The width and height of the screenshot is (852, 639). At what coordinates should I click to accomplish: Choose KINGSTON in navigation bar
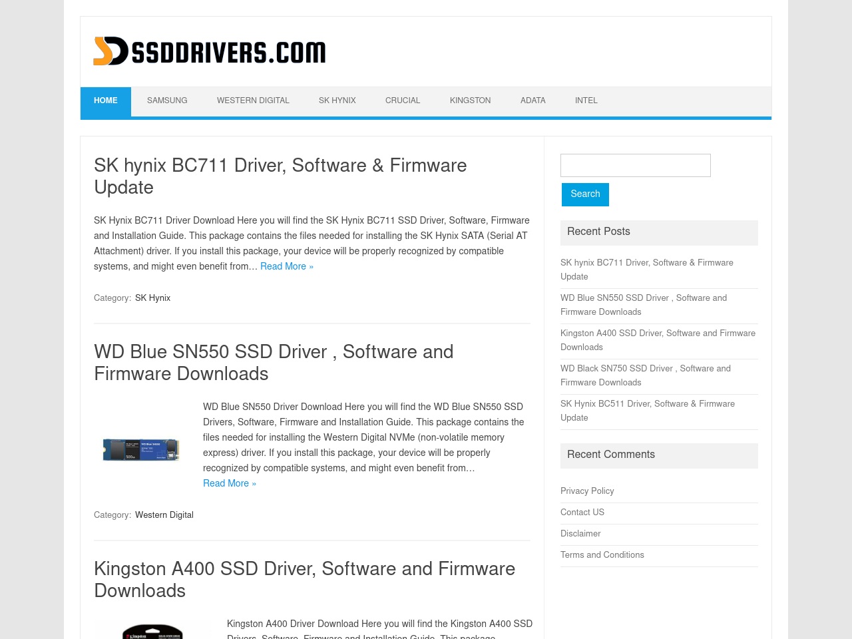pyautogui.click(x=471, y=101)
